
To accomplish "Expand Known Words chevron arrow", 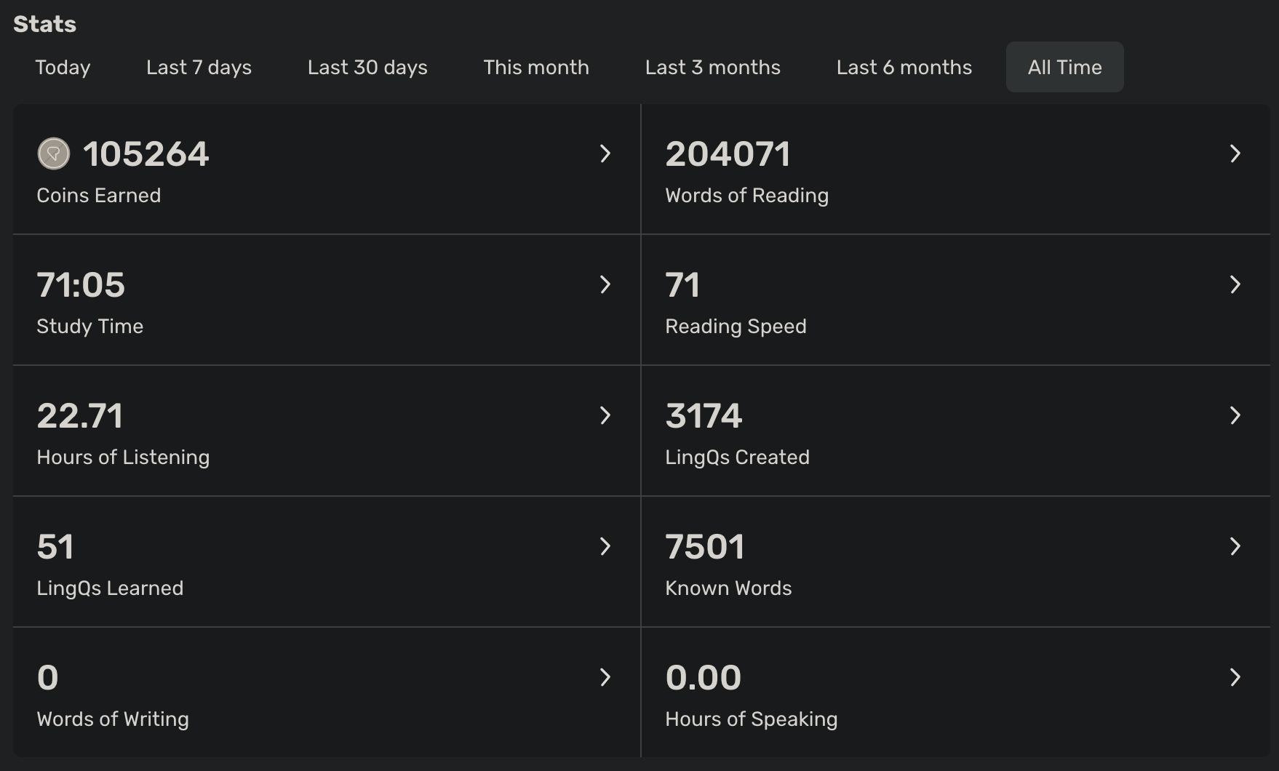I will [1235, 546].
